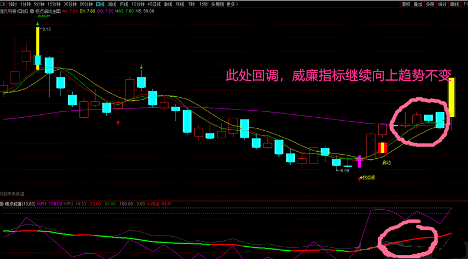Click the panel layout icon at top-left
The image size is (468, 259).
click(3, 4)
